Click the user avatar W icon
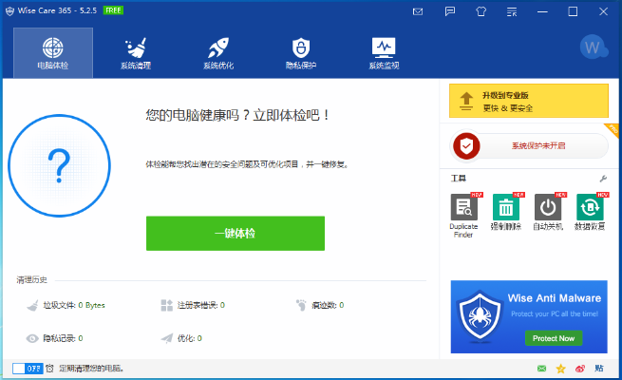 [x=593, y=47]
